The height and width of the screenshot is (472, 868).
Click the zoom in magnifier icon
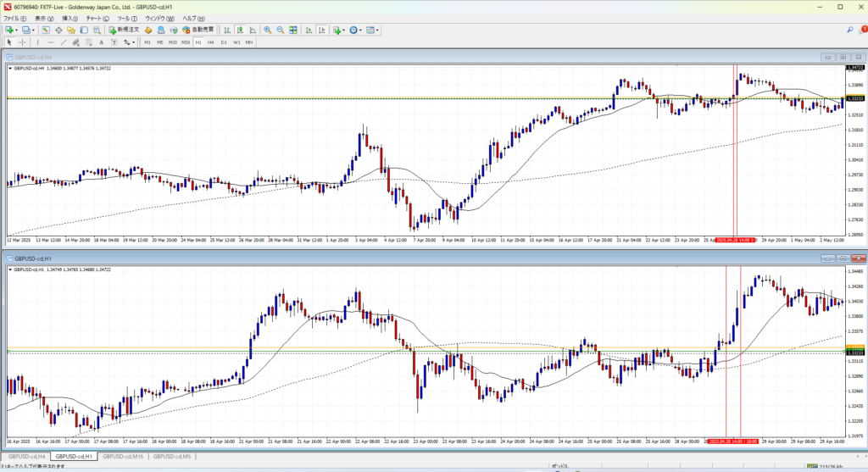(x=267, y=30)
